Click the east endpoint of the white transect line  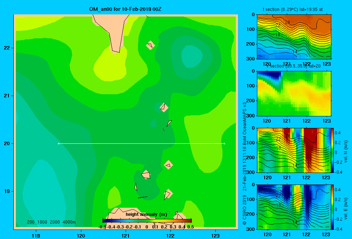pos(225,143)
